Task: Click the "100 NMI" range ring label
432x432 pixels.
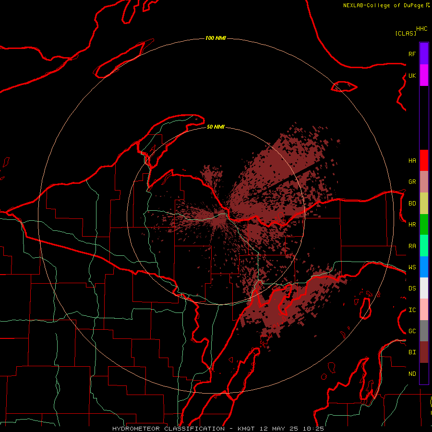Action: click(216, 38)
